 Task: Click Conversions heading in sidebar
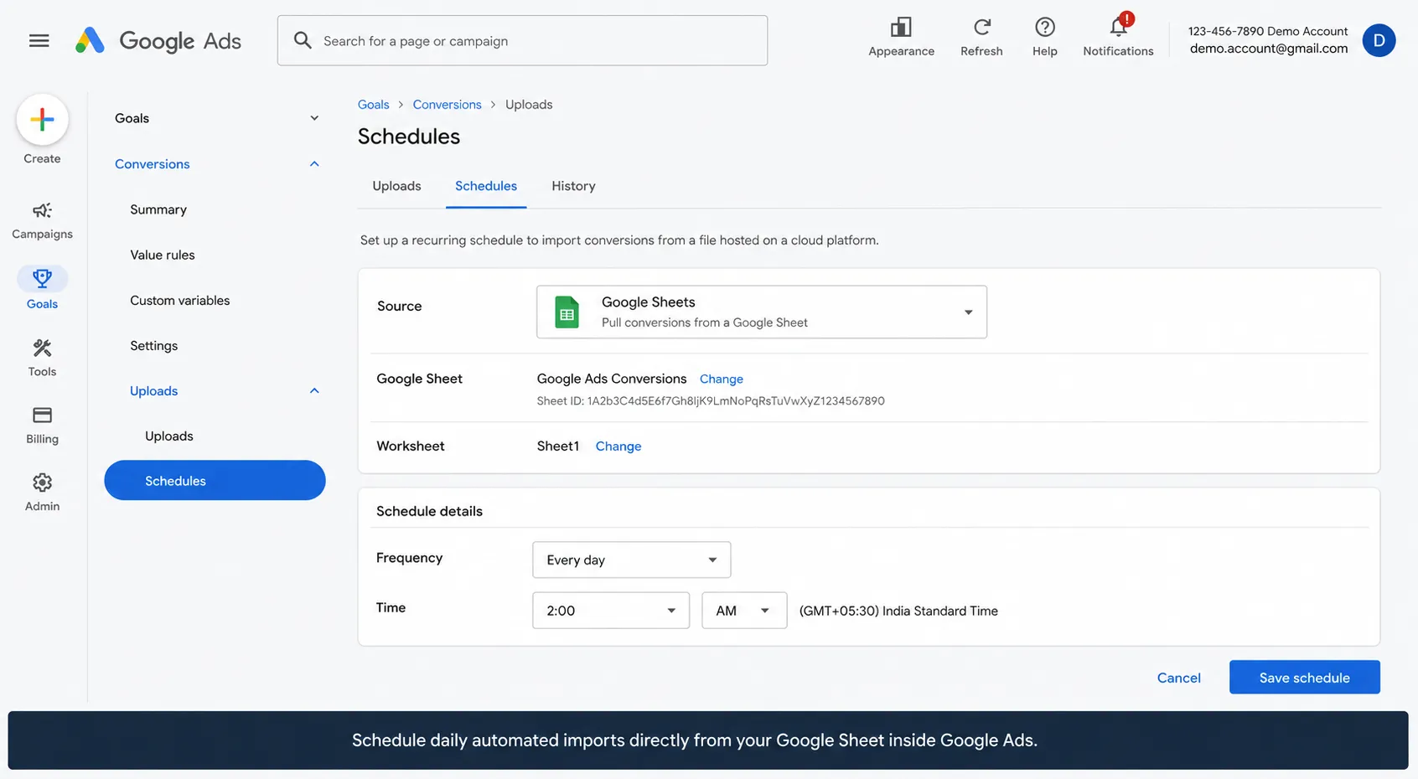pyautogui.click(x=153, y=164)
